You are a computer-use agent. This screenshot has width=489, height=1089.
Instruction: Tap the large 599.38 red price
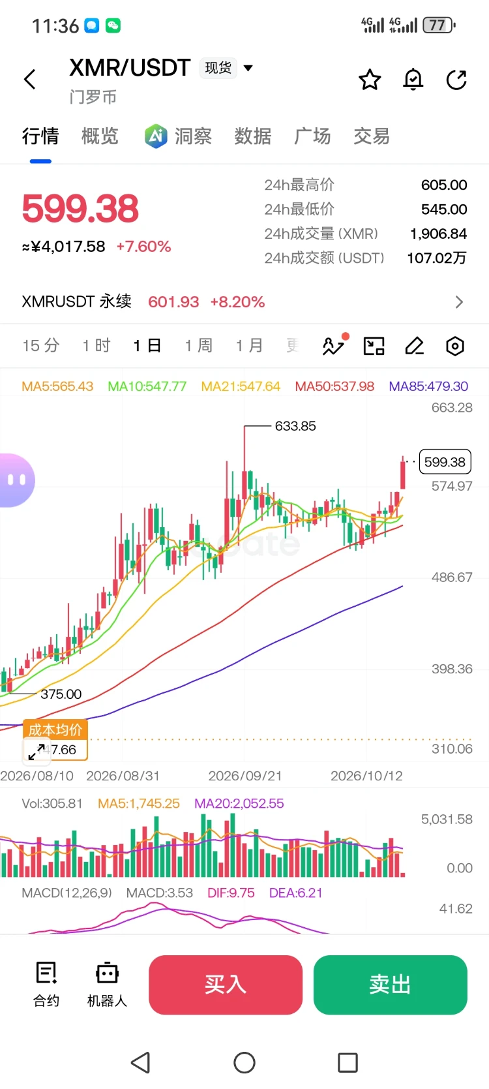pyautogui.click(x=80, y=209)
